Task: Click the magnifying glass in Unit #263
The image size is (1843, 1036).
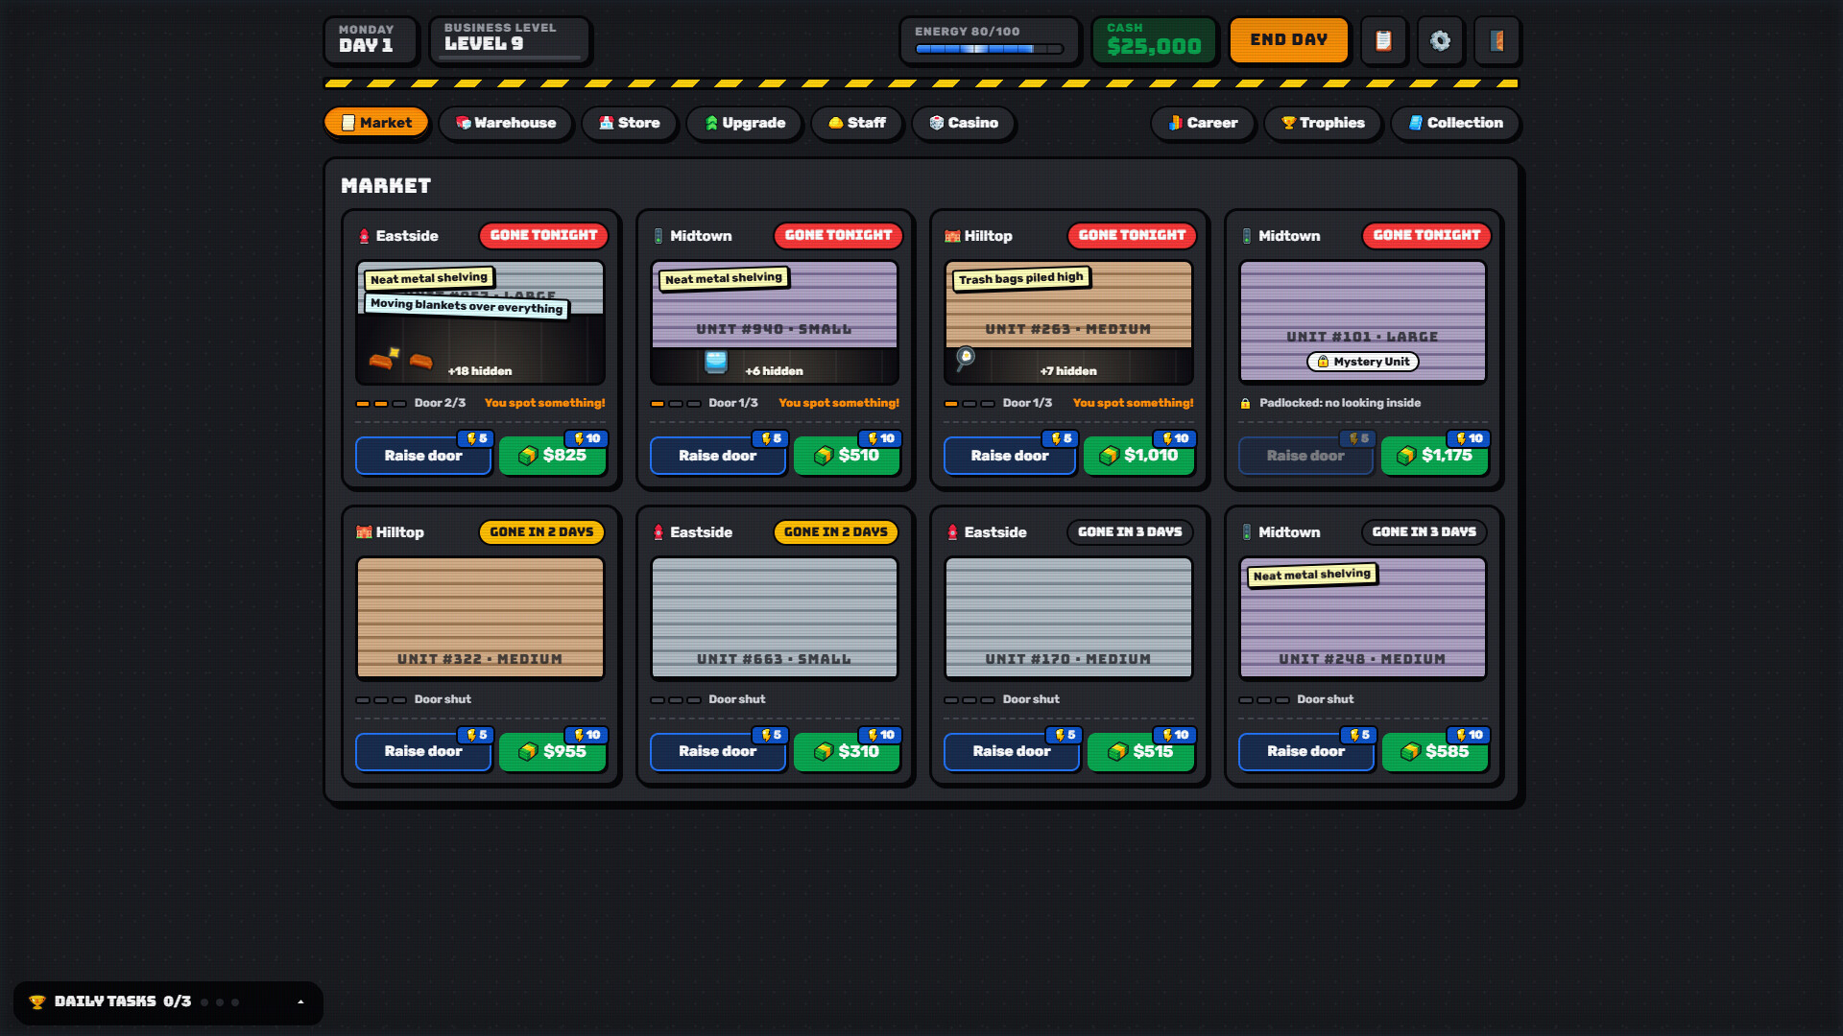Action: (x=966, y=359)
